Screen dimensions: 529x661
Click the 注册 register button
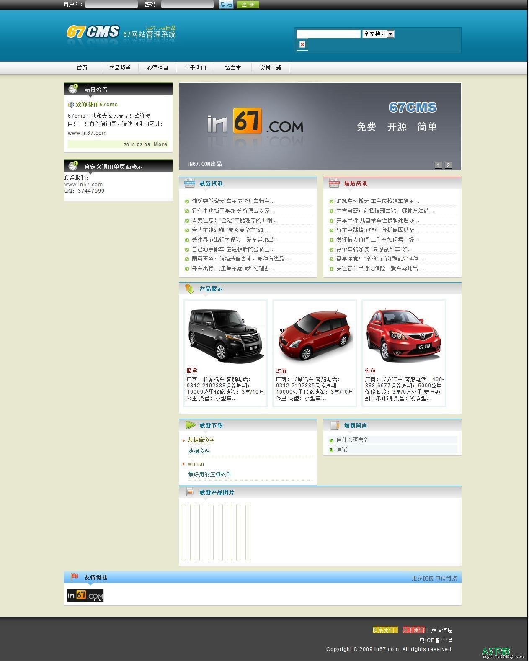pos(248,4)
